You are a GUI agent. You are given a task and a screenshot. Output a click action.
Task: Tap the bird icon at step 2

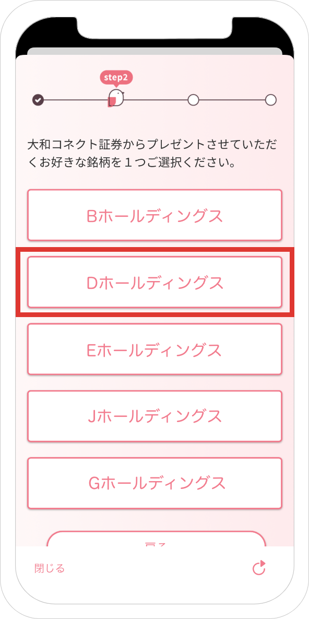[x=116, y=98]
